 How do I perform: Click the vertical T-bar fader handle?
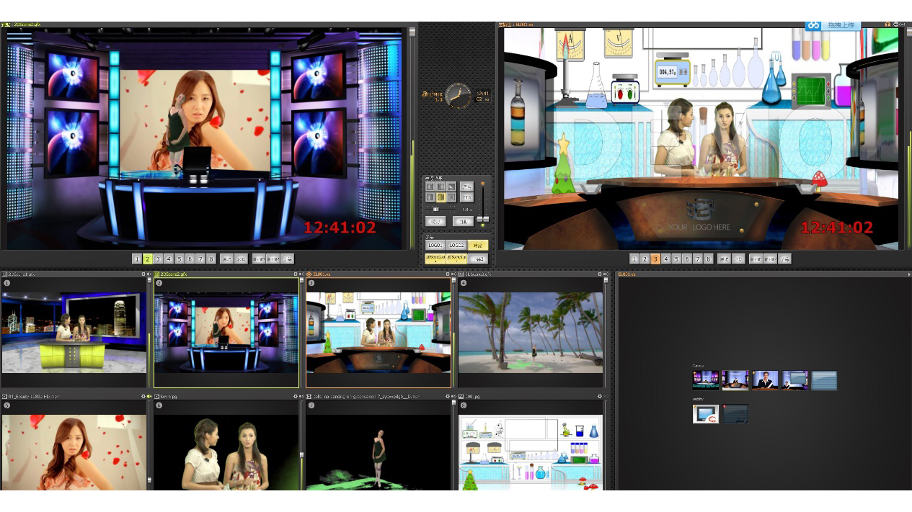coord(482,219)
